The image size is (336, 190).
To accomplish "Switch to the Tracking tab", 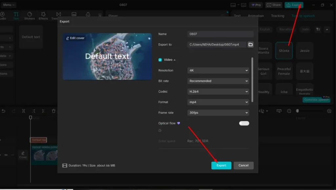I will tap(277, 16).
